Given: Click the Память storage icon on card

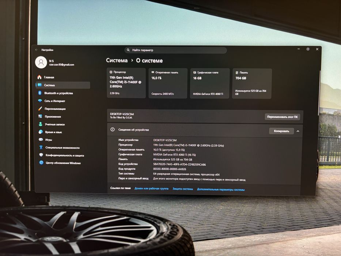Looking at the screenshot, I should [237, 73].
